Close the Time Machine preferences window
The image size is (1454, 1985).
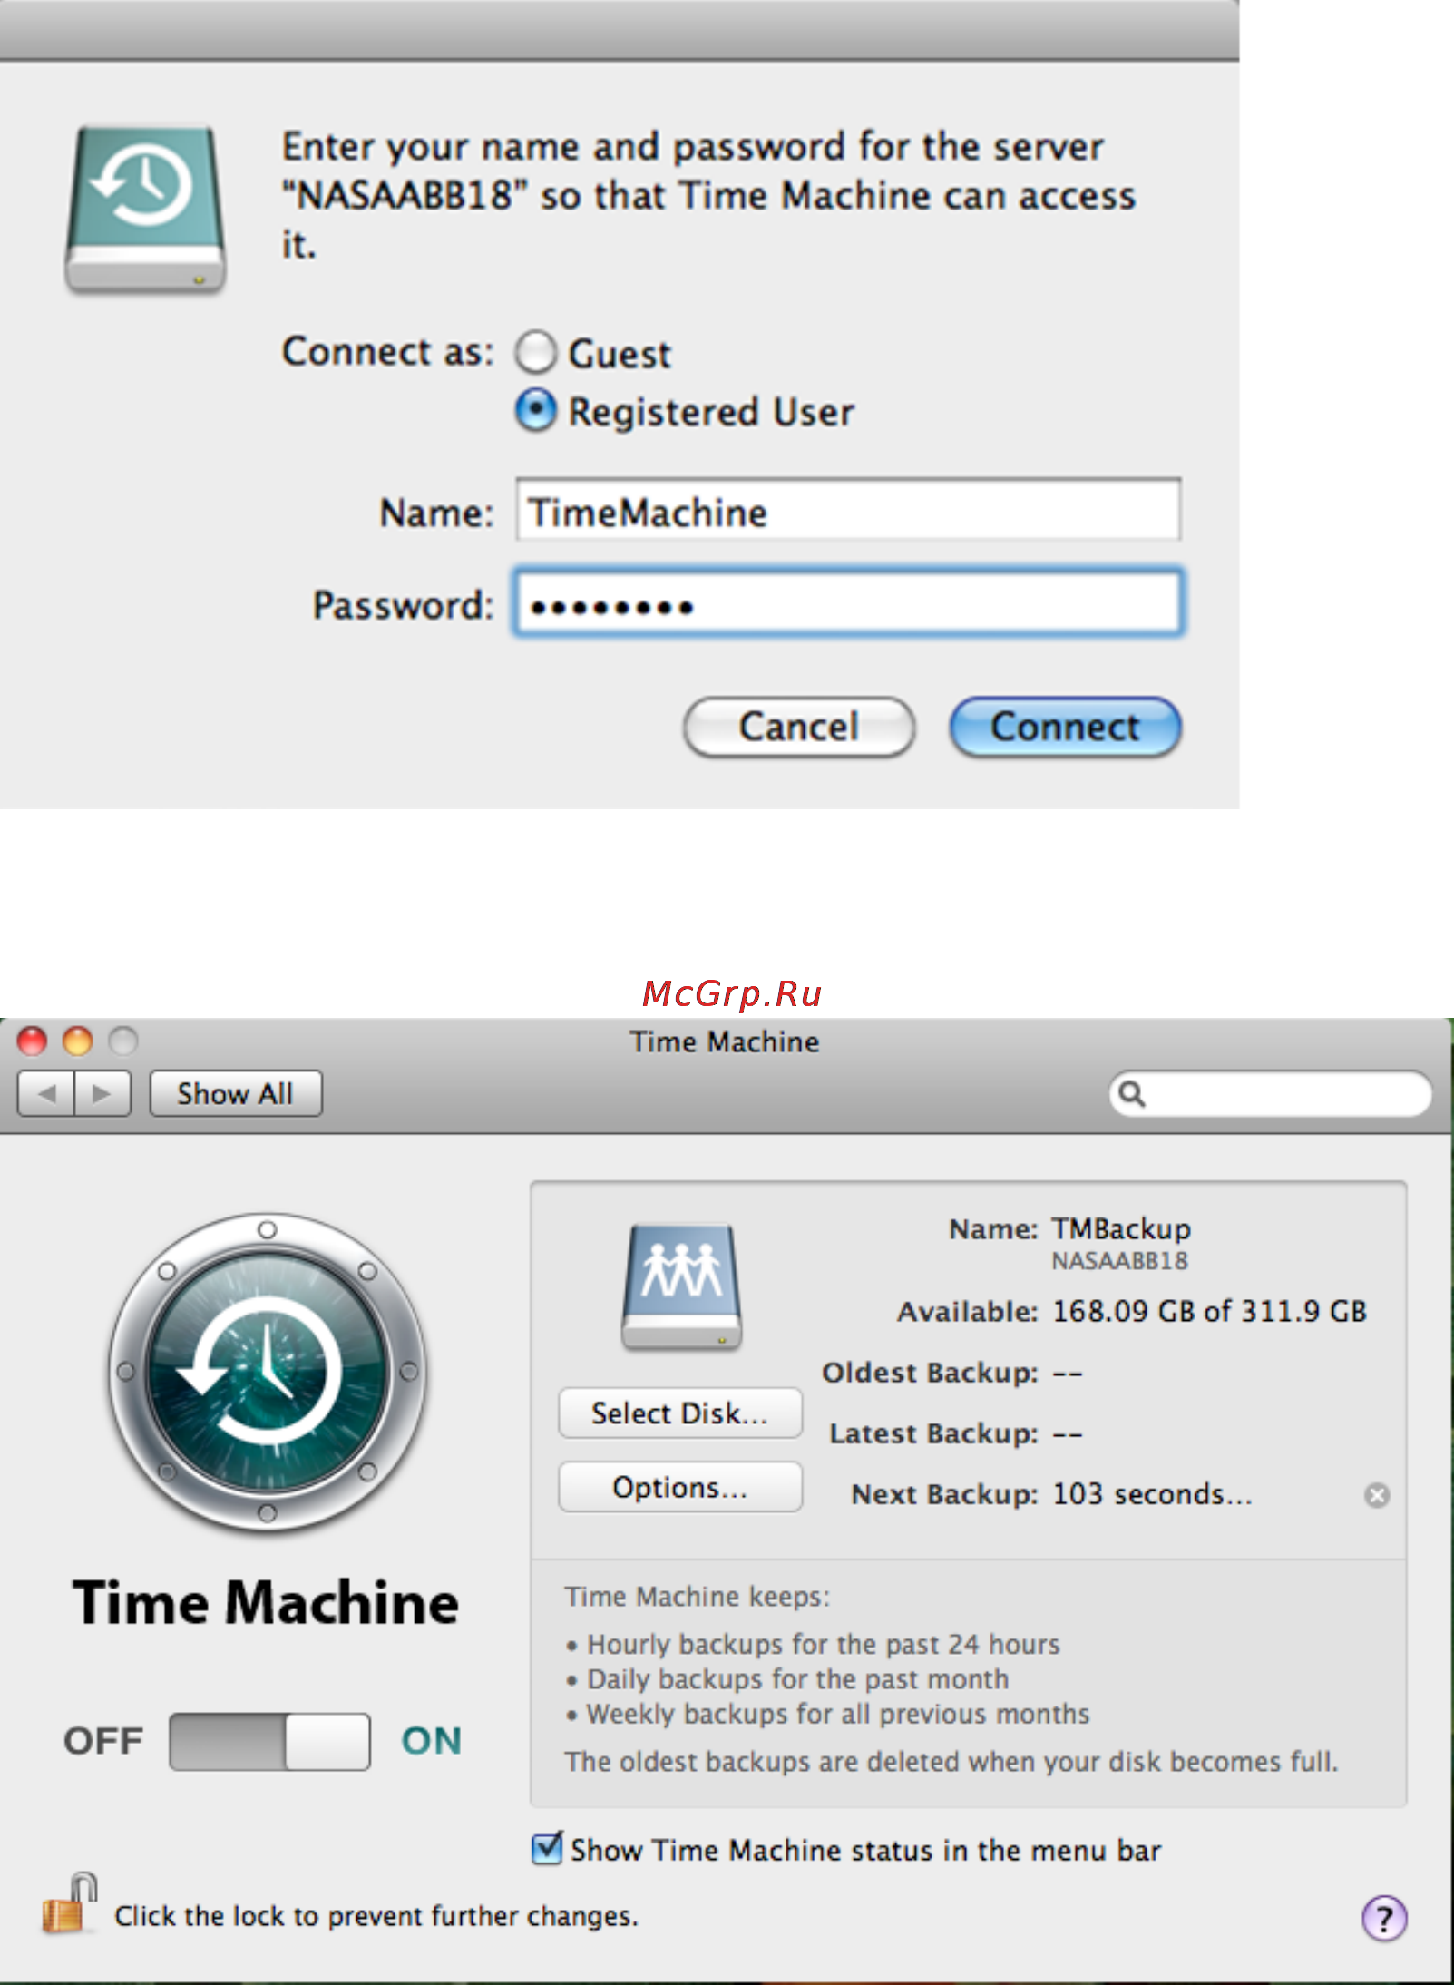33,1041
